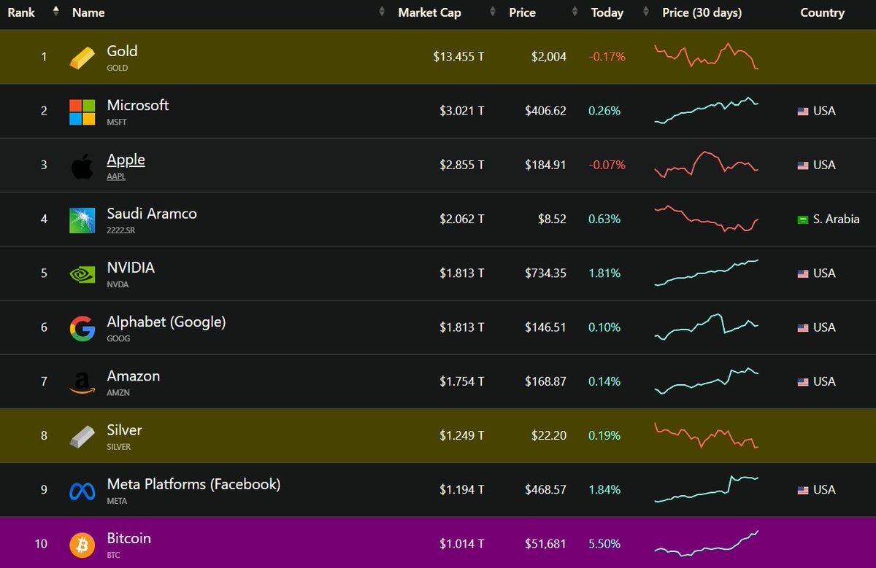Click the NVIDIA 30-day price chart
Screen dimensions: 876x568
(707, 273)
